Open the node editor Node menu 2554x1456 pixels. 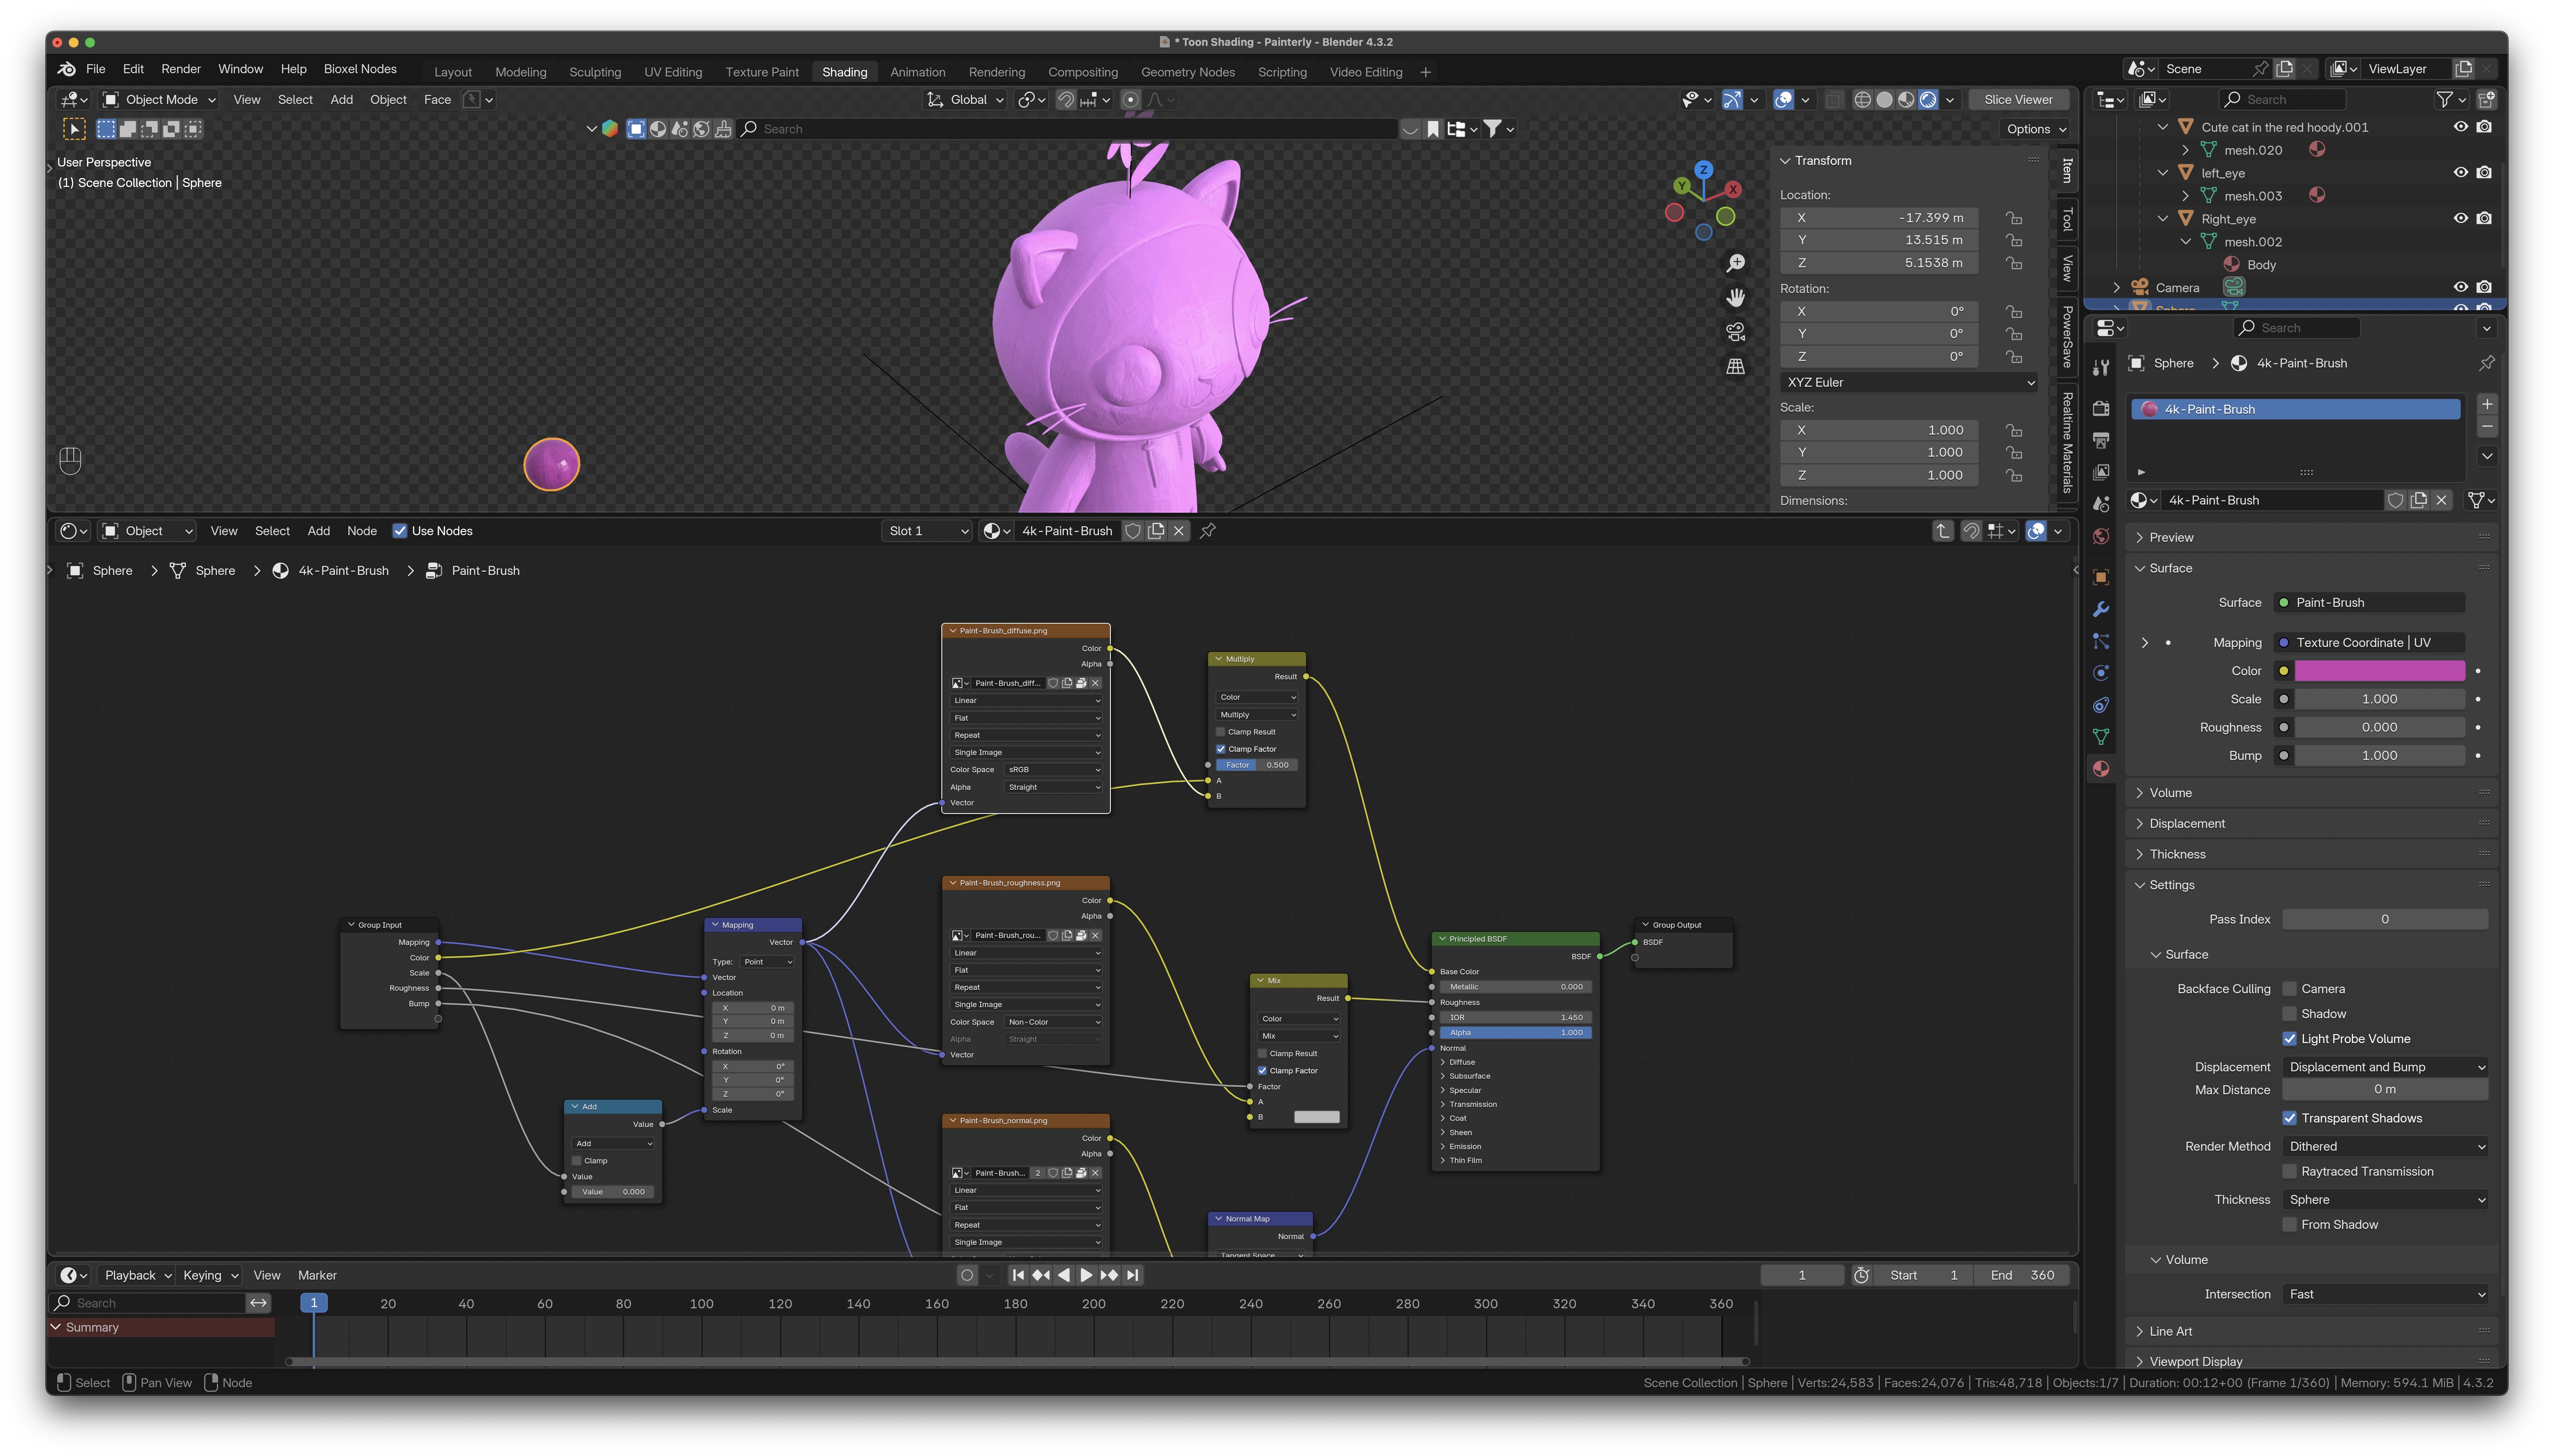(x=362, y=531)
